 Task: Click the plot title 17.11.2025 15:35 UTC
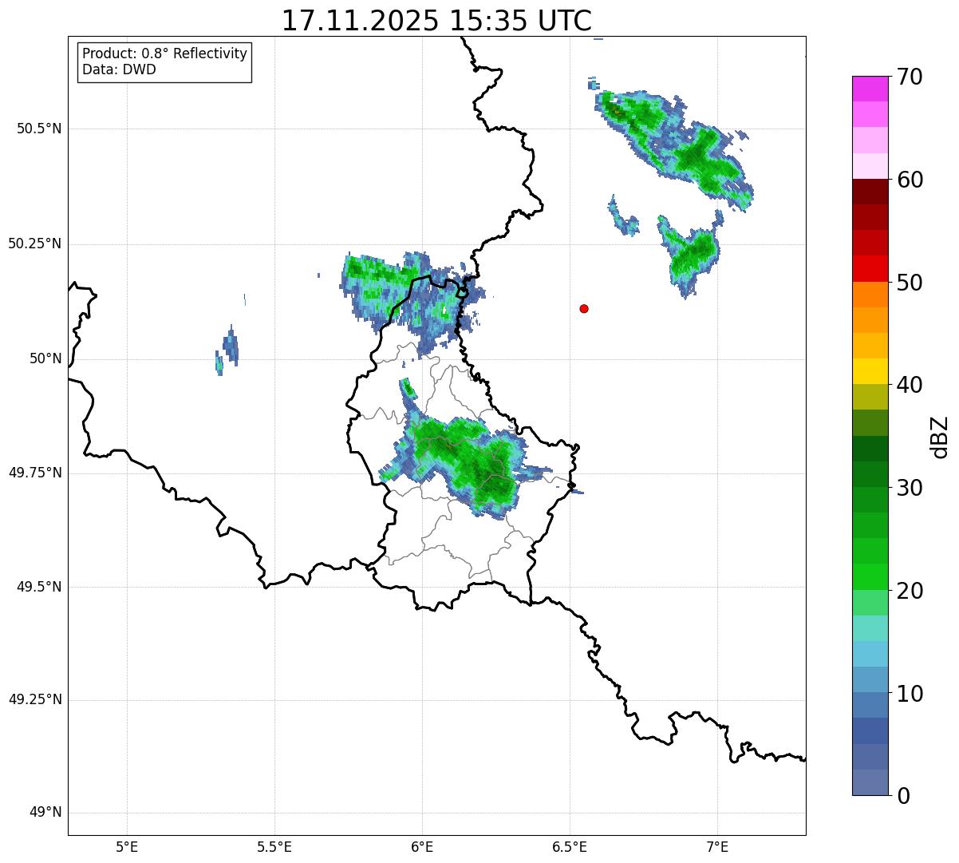[436, 21]
